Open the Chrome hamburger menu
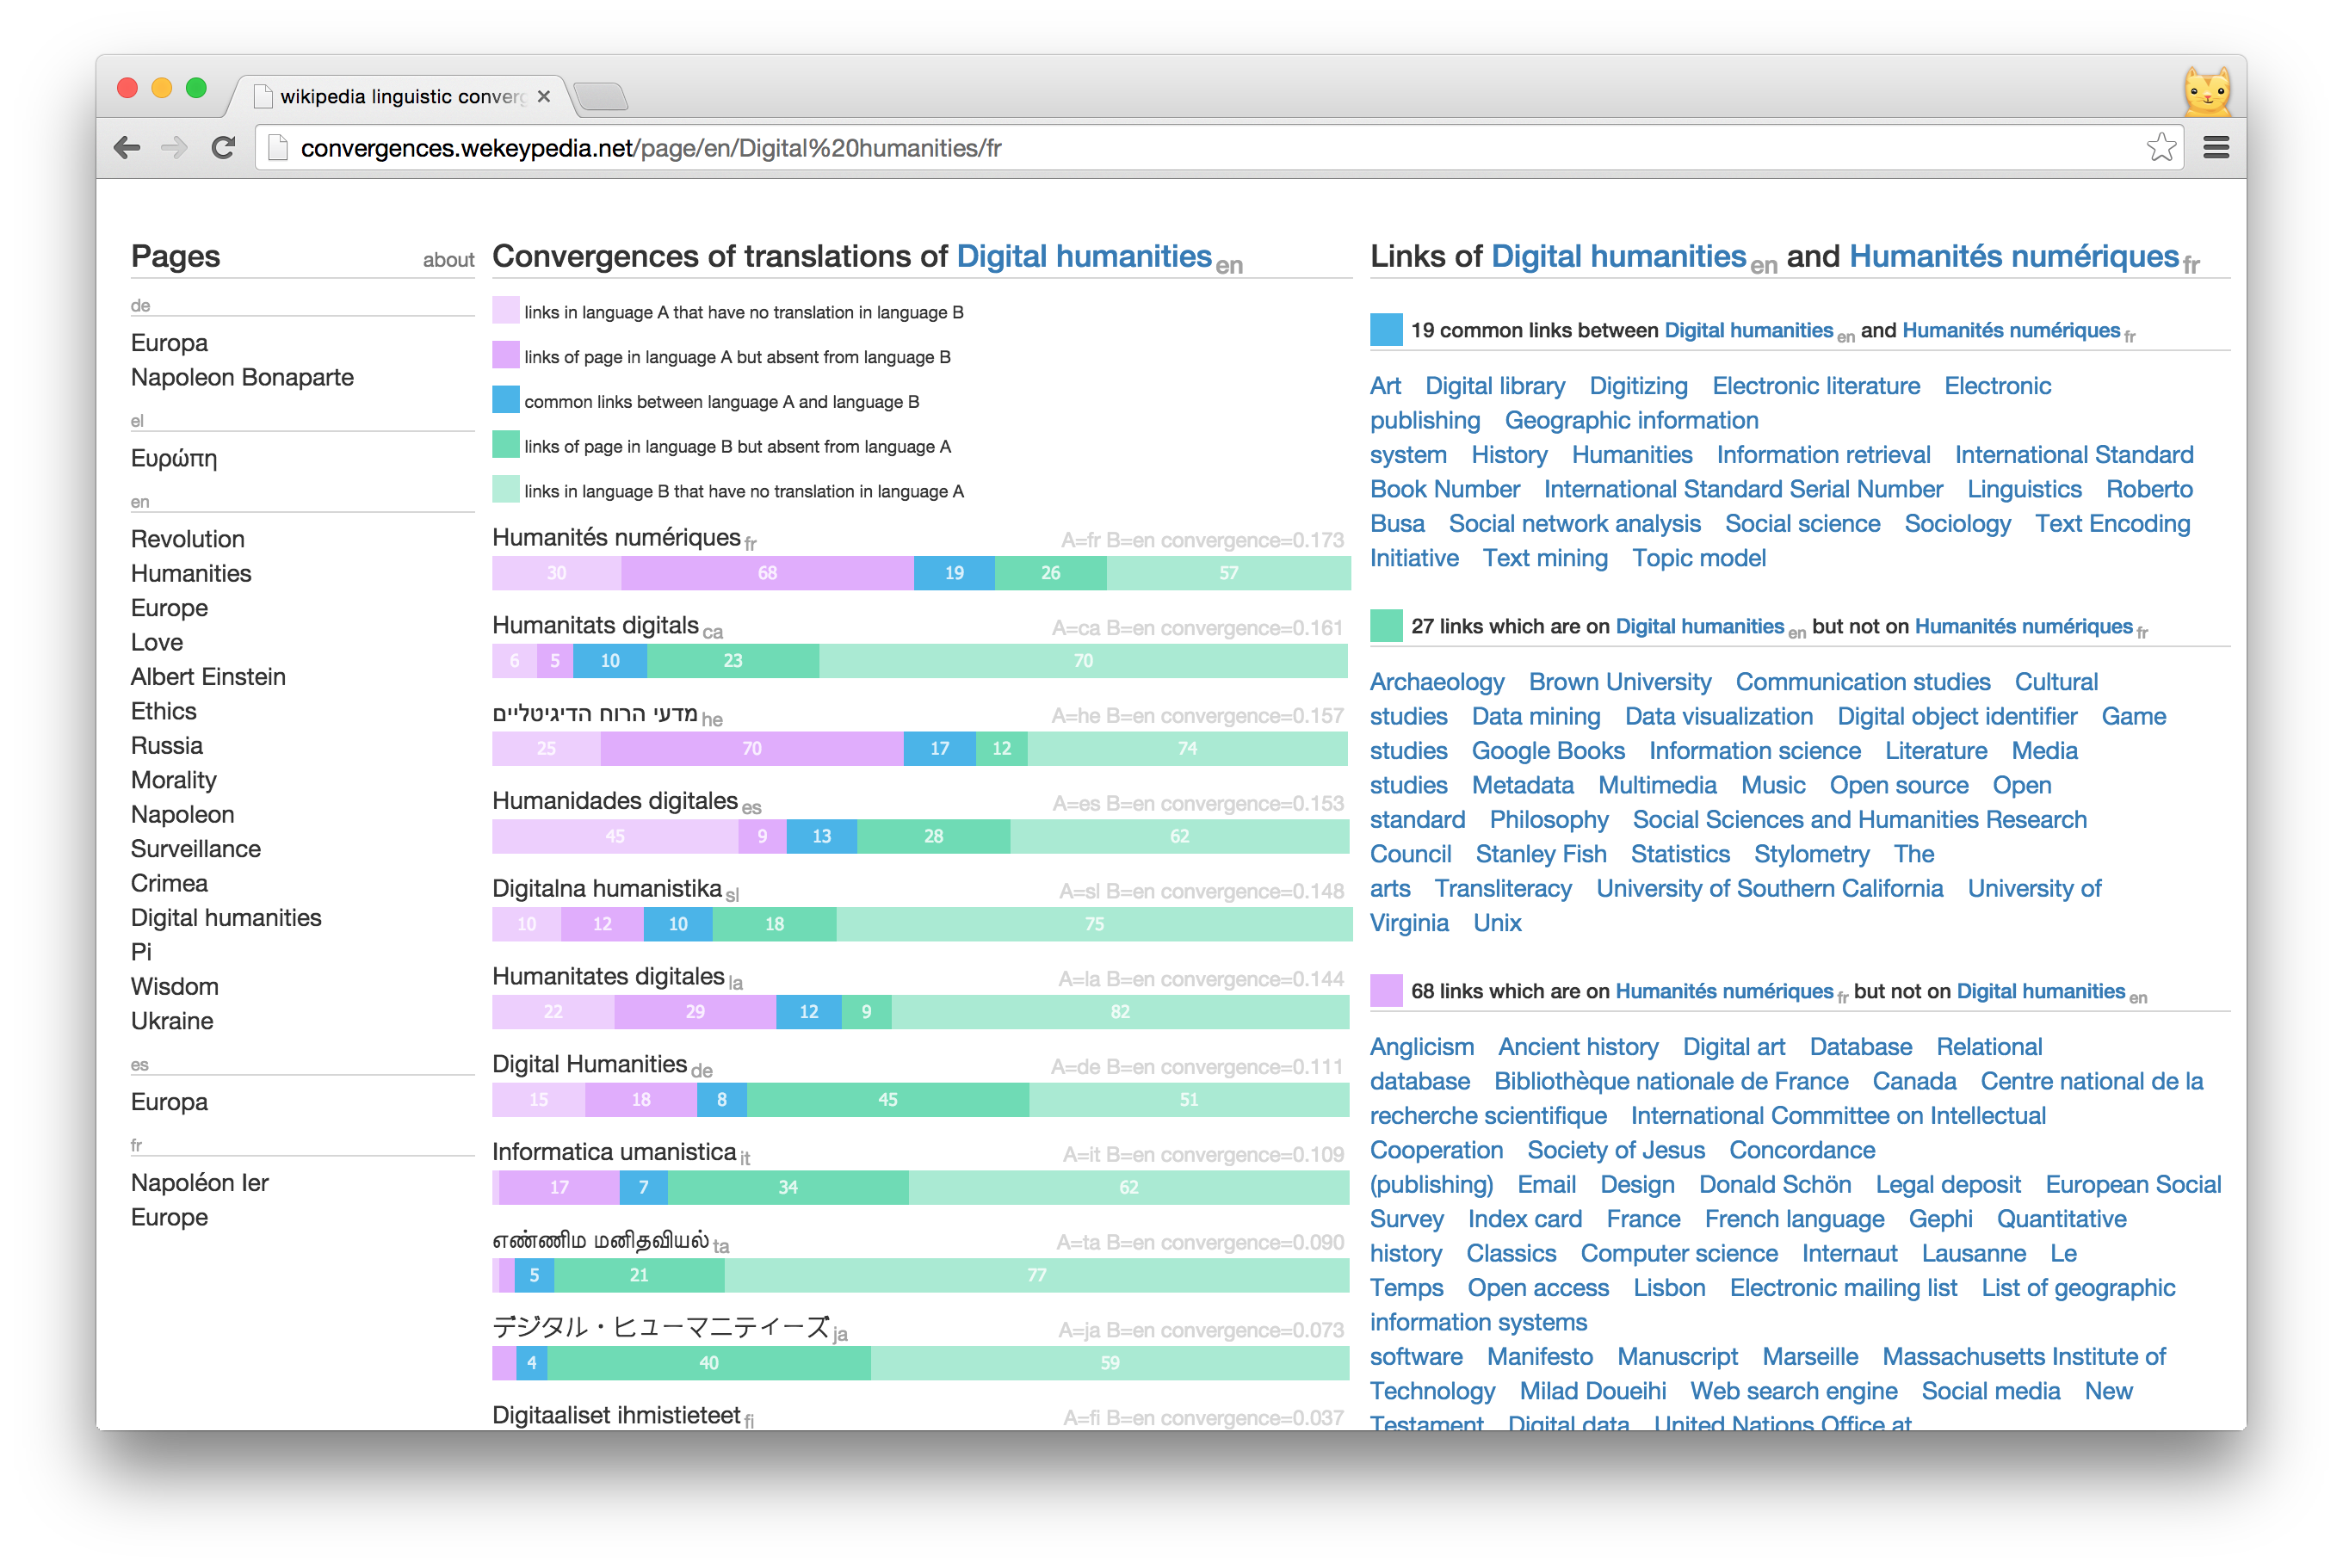This screenshot has width=2343, height=1568. pos(2216,148)
